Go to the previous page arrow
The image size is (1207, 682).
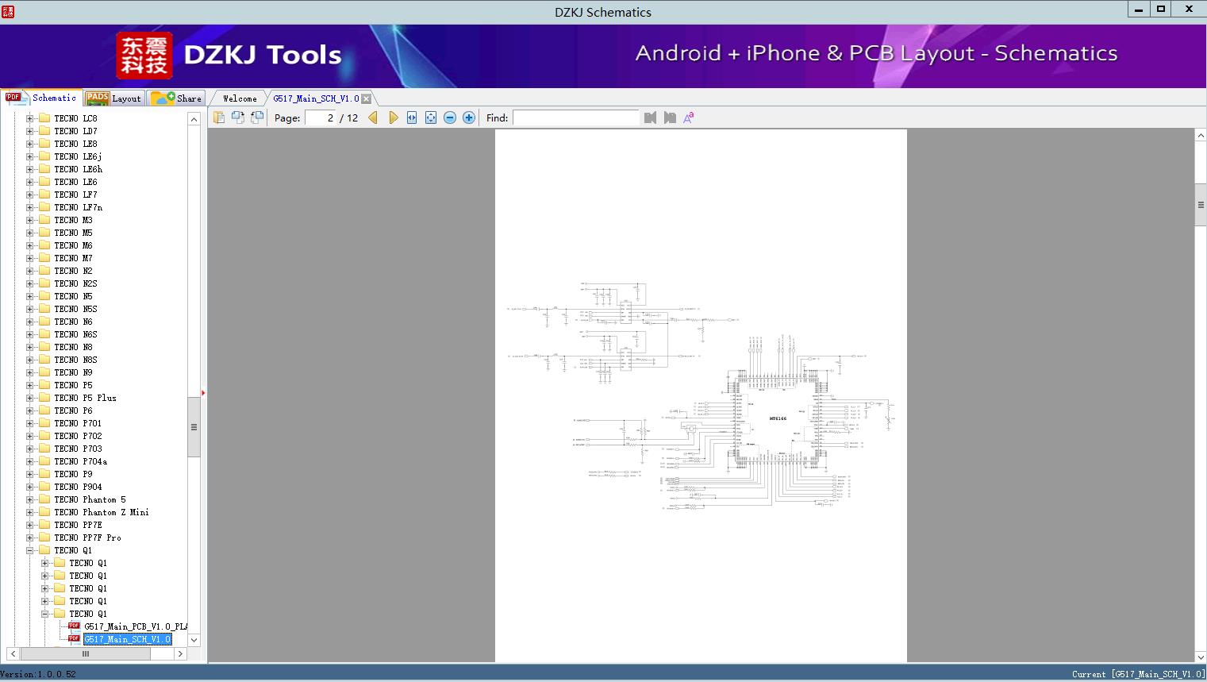373,118
